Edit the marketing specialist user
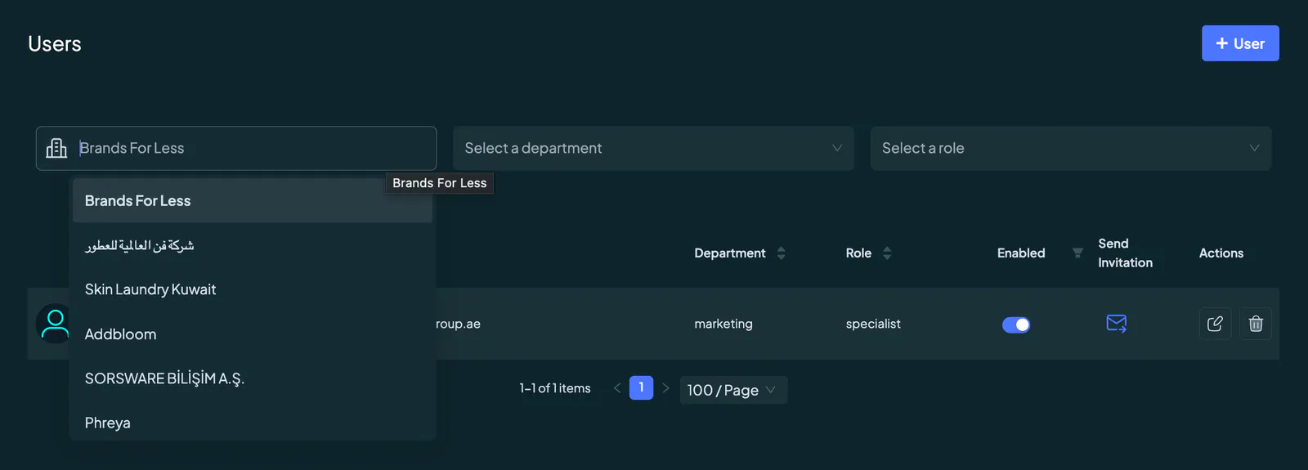 [1215, 324]
